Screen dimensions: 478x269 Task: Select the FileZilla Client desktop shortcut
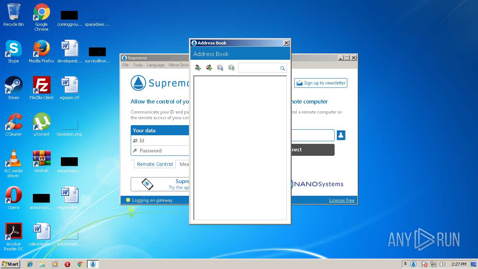41,88
